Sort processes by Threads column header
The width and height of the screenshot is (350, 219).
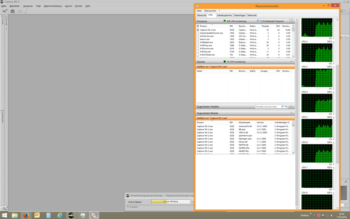(x=265, y=26)
